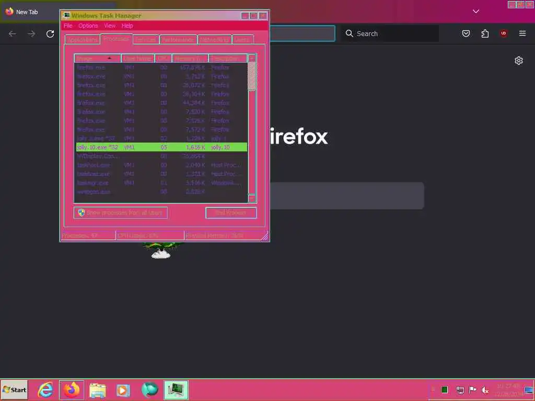
Task: Open the List all tabs chevron in Firefox
Action: 476,11
